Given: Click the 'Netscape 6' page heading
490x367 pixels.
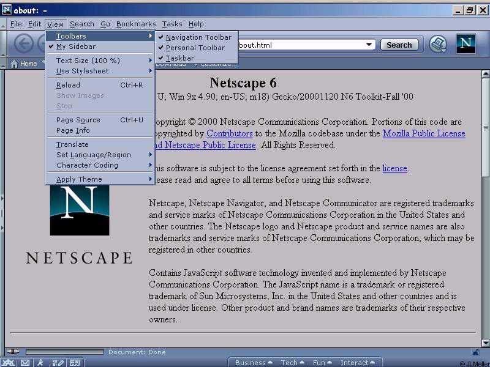Looking at the screenshot, I should pyautogui.click(x=243, y=83).
